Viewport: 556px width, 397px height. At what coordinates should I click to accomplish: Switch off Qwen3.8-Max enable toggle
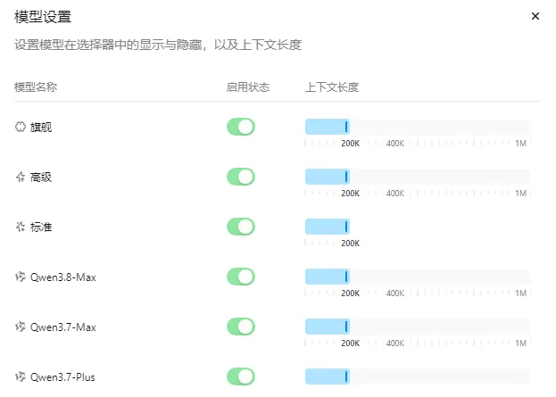click(241, 277)
